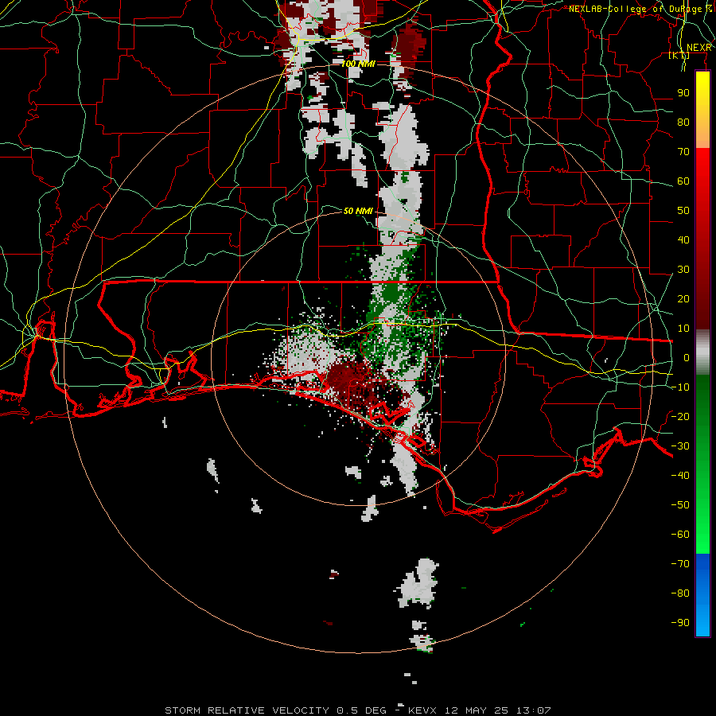The height and width of the screenshot is (716, 716).
Task: Pick the blue segment of the velocity color bar
Action: point(702,595)
